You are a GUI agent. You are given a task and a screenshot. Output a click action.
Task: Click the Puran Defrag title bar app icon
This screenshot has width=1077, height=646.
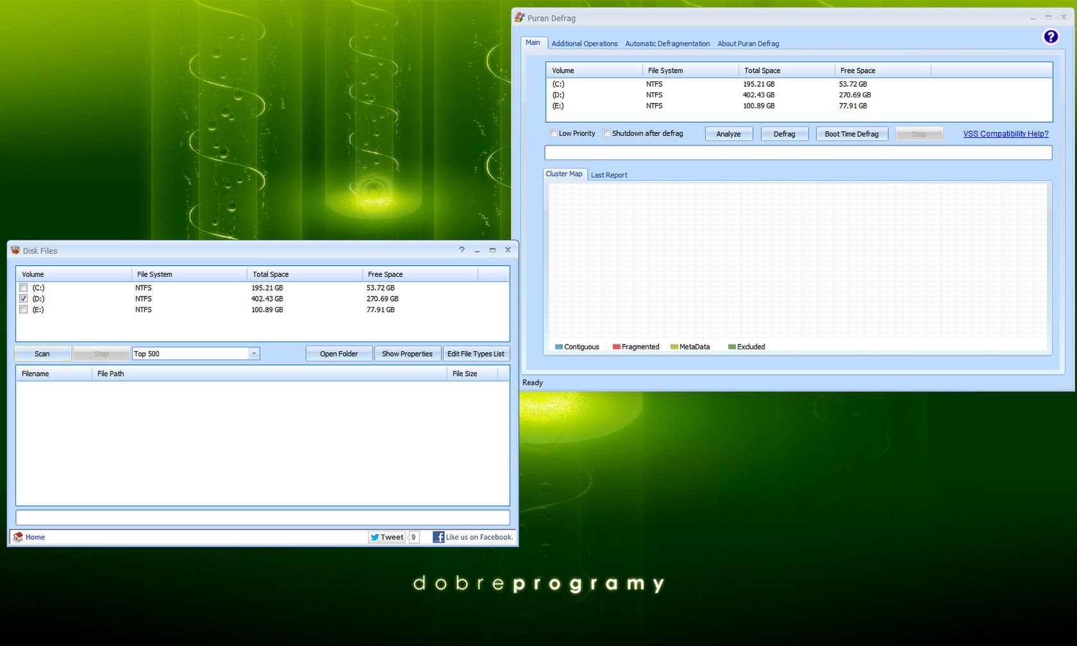[x=519, y=17]
